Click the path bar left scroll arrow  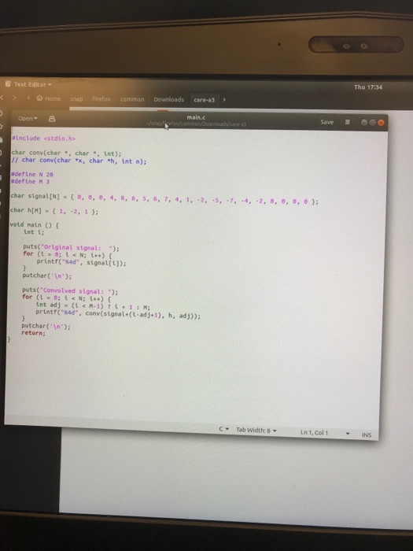pos(28,98)
